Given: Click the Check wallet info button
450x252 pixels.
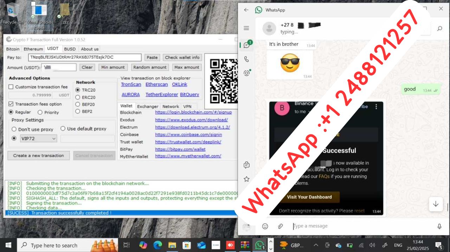Looking at the screenshot, I should (x=182, y=58).
